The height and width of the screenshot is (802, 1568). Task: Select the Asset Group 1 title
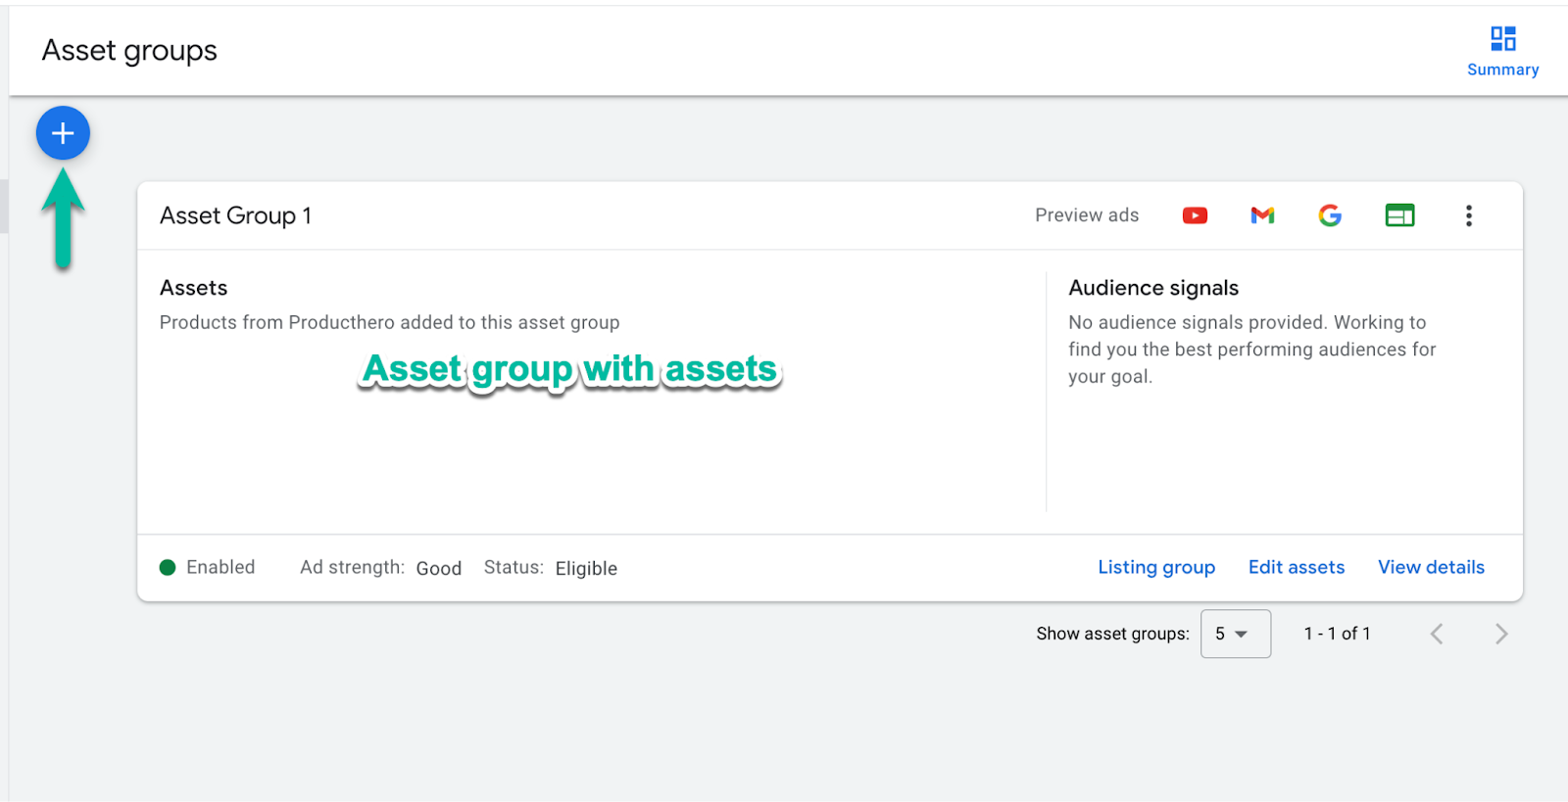235,215
